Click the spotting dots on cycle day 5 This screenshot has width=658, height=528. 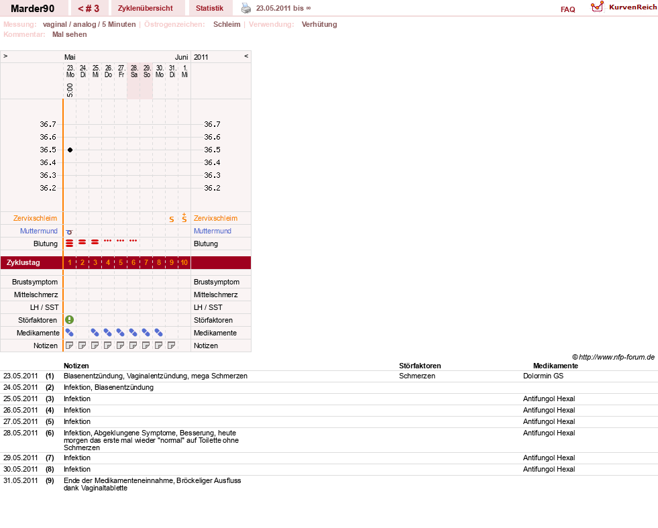click(121, 240)
